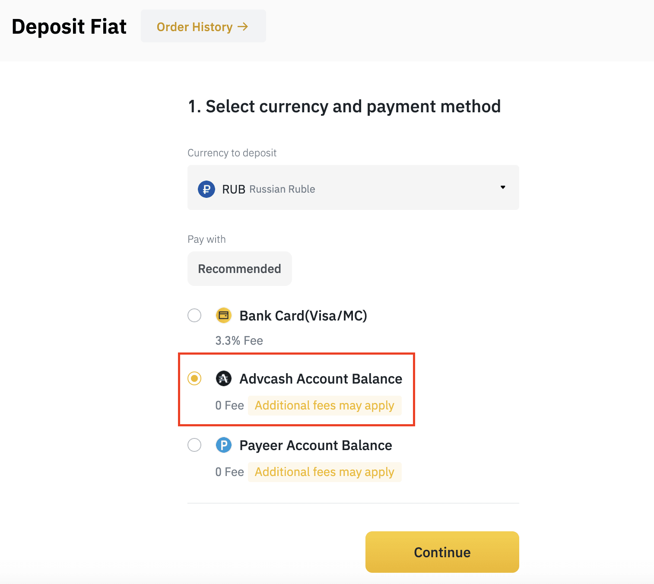Viewport: 654px width, 584px height.
Task: Click the Order History arrow icon
Action: tap(243, 27)
